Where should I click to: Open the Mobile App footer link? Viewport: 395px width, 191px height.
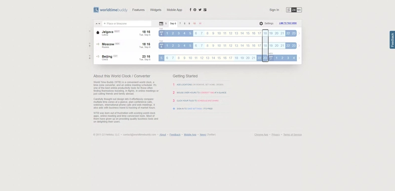(190, 135)
